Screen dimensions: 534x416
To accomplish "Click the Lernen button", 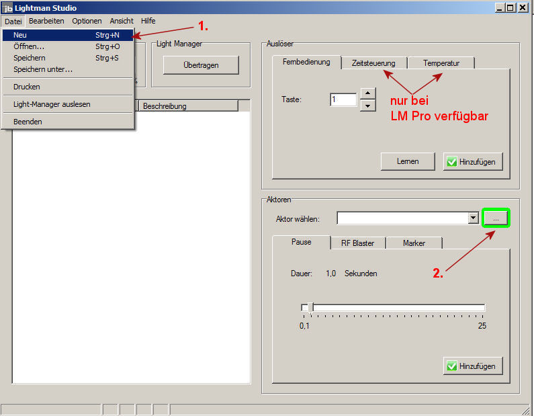I will [x=408, y=161].
